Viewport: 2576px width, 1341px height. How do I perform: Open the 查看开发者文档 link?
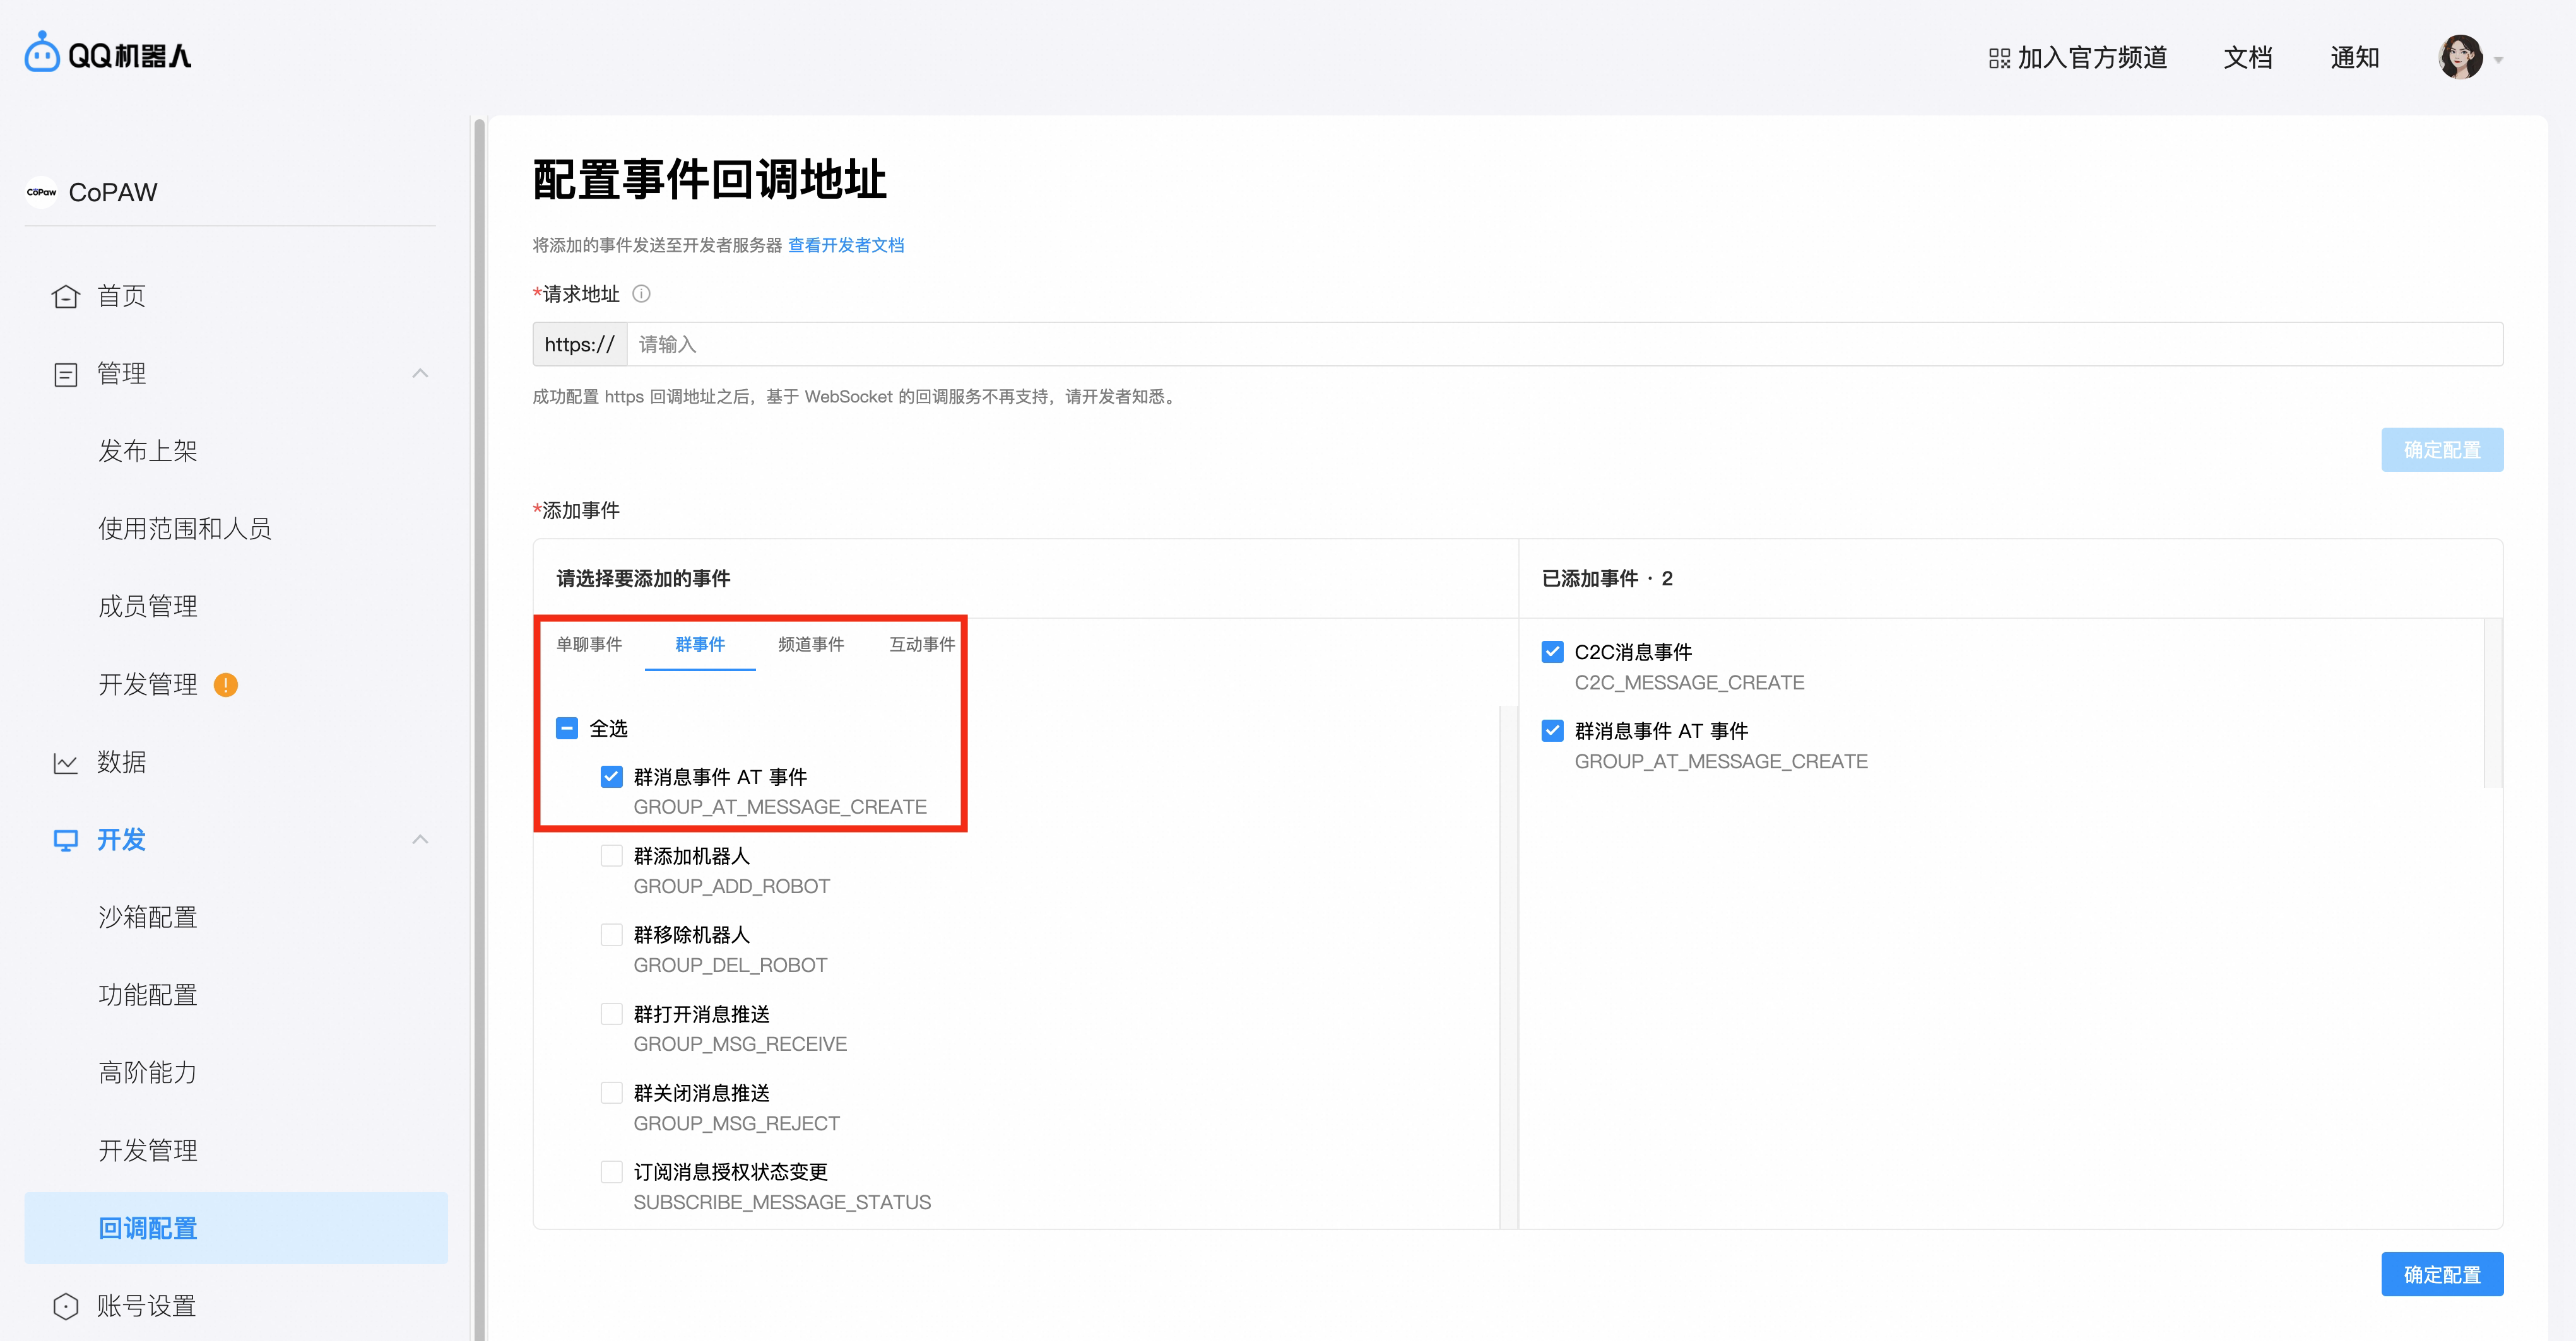click(x=846, y=246)
